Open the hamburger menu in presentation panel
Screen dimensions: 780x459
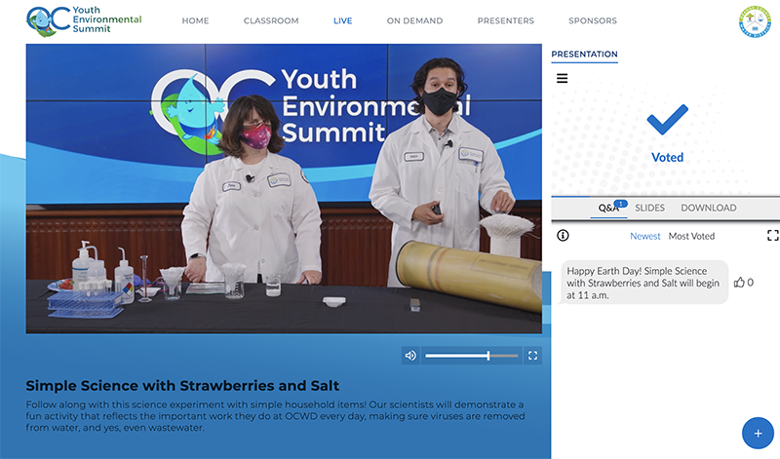coord(563,78)
